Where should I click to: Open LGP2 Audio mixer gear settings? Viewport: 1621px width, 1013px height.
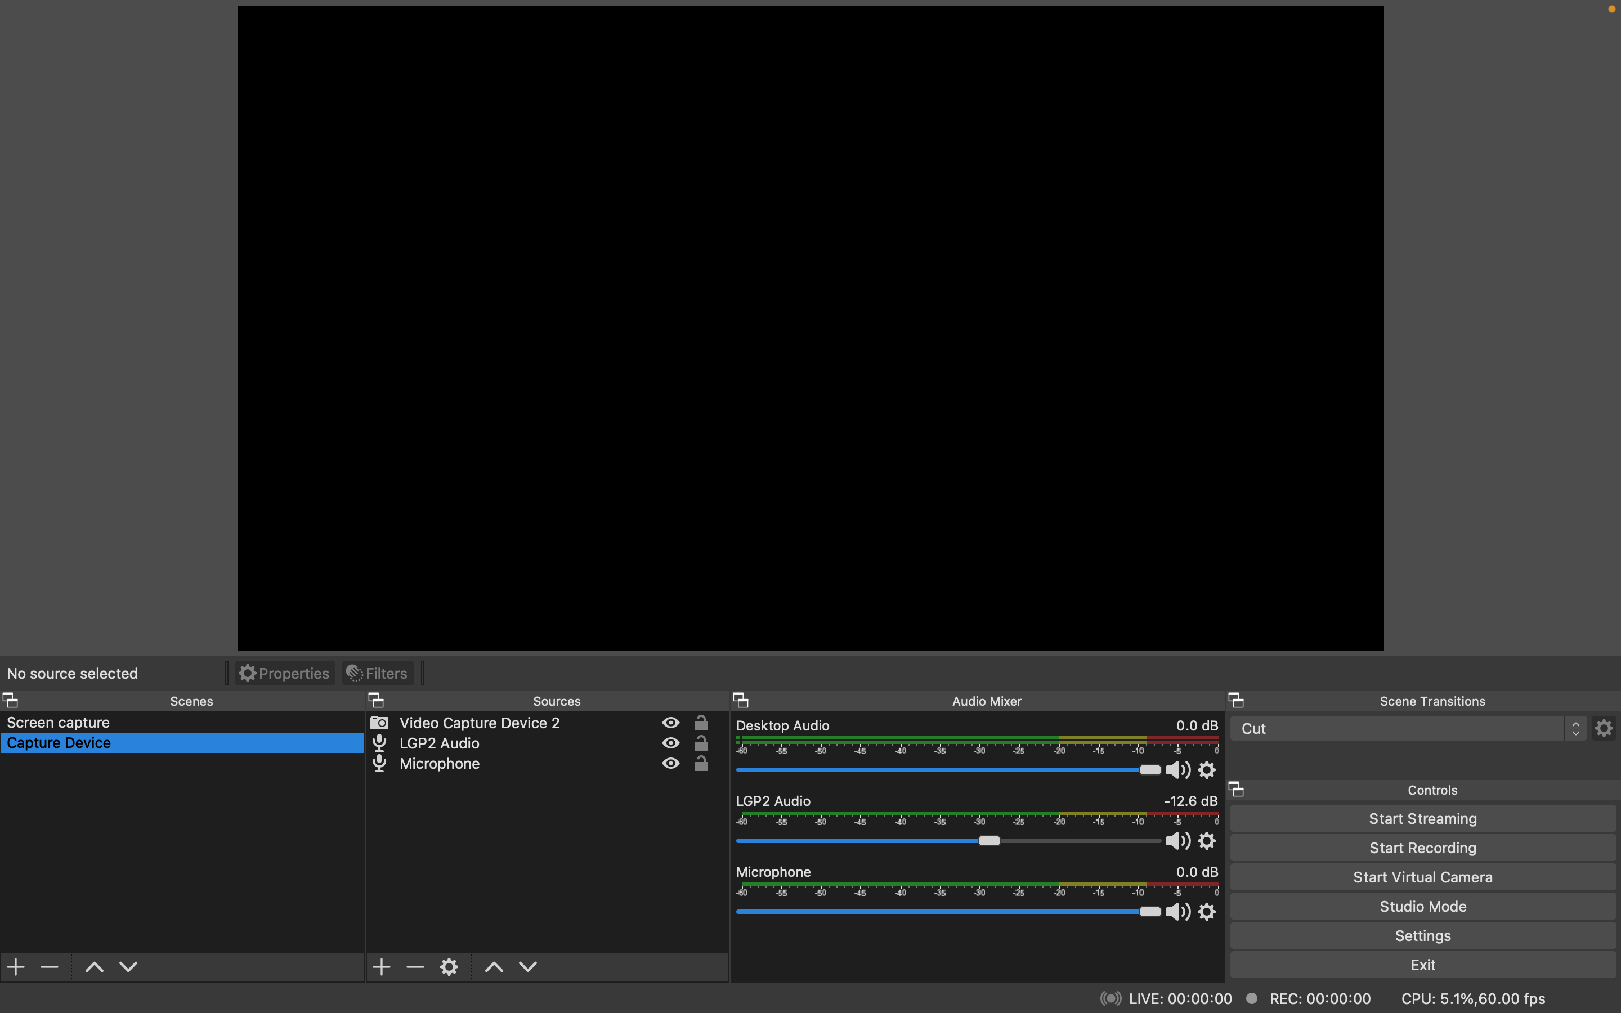tap(1206, 841)
